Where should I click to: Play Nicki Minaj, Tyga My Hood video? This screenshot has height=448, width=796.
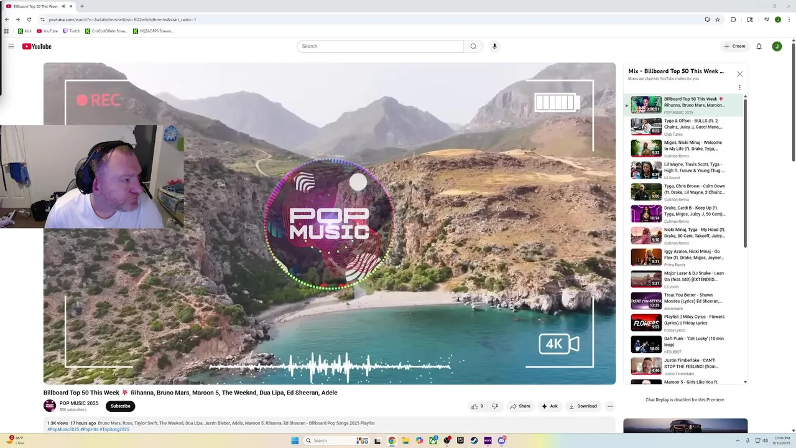point(646,235)
